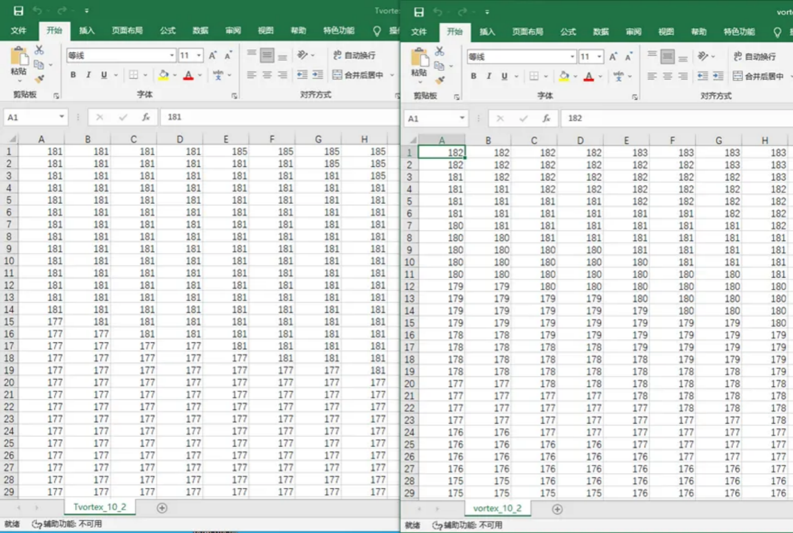This screenshot has width=793, height=533.
Task: Open font group dialog launcher in left window
Action: 234,96
